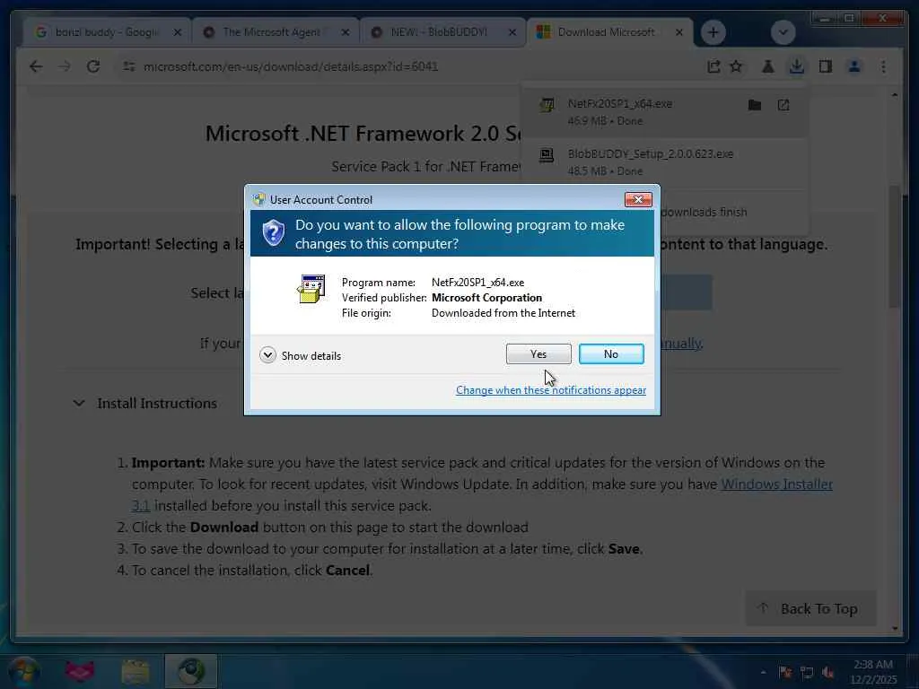Reload the current page
The image size is (919, 689).
coord(93,66)
